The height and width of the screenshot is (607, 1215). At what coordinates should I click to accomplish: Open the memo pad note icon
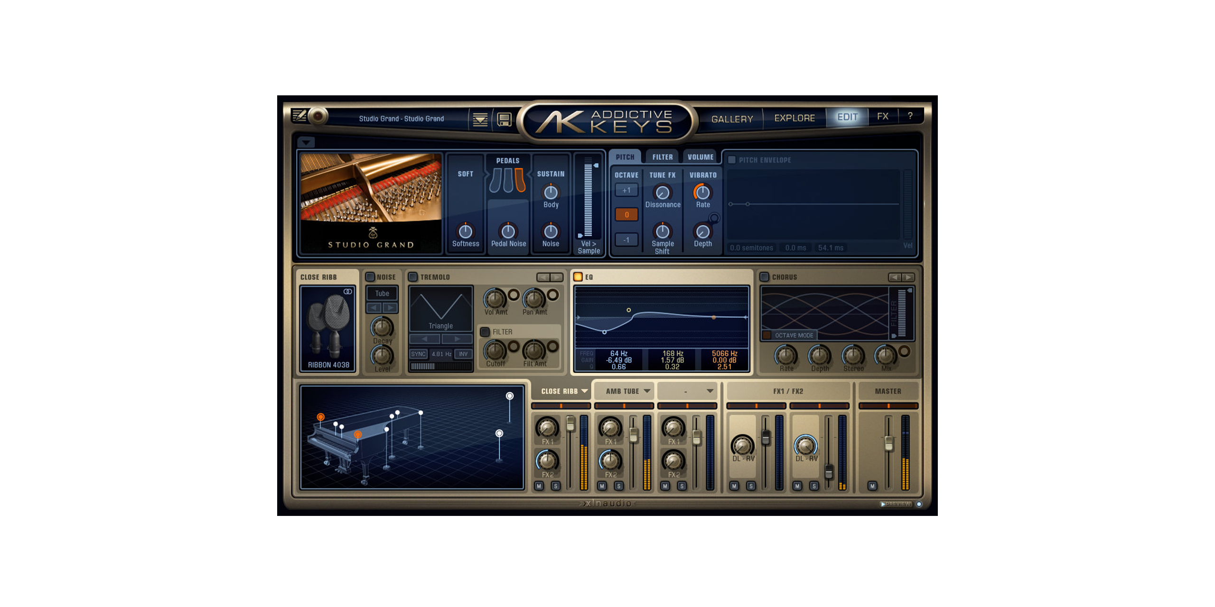299,115
